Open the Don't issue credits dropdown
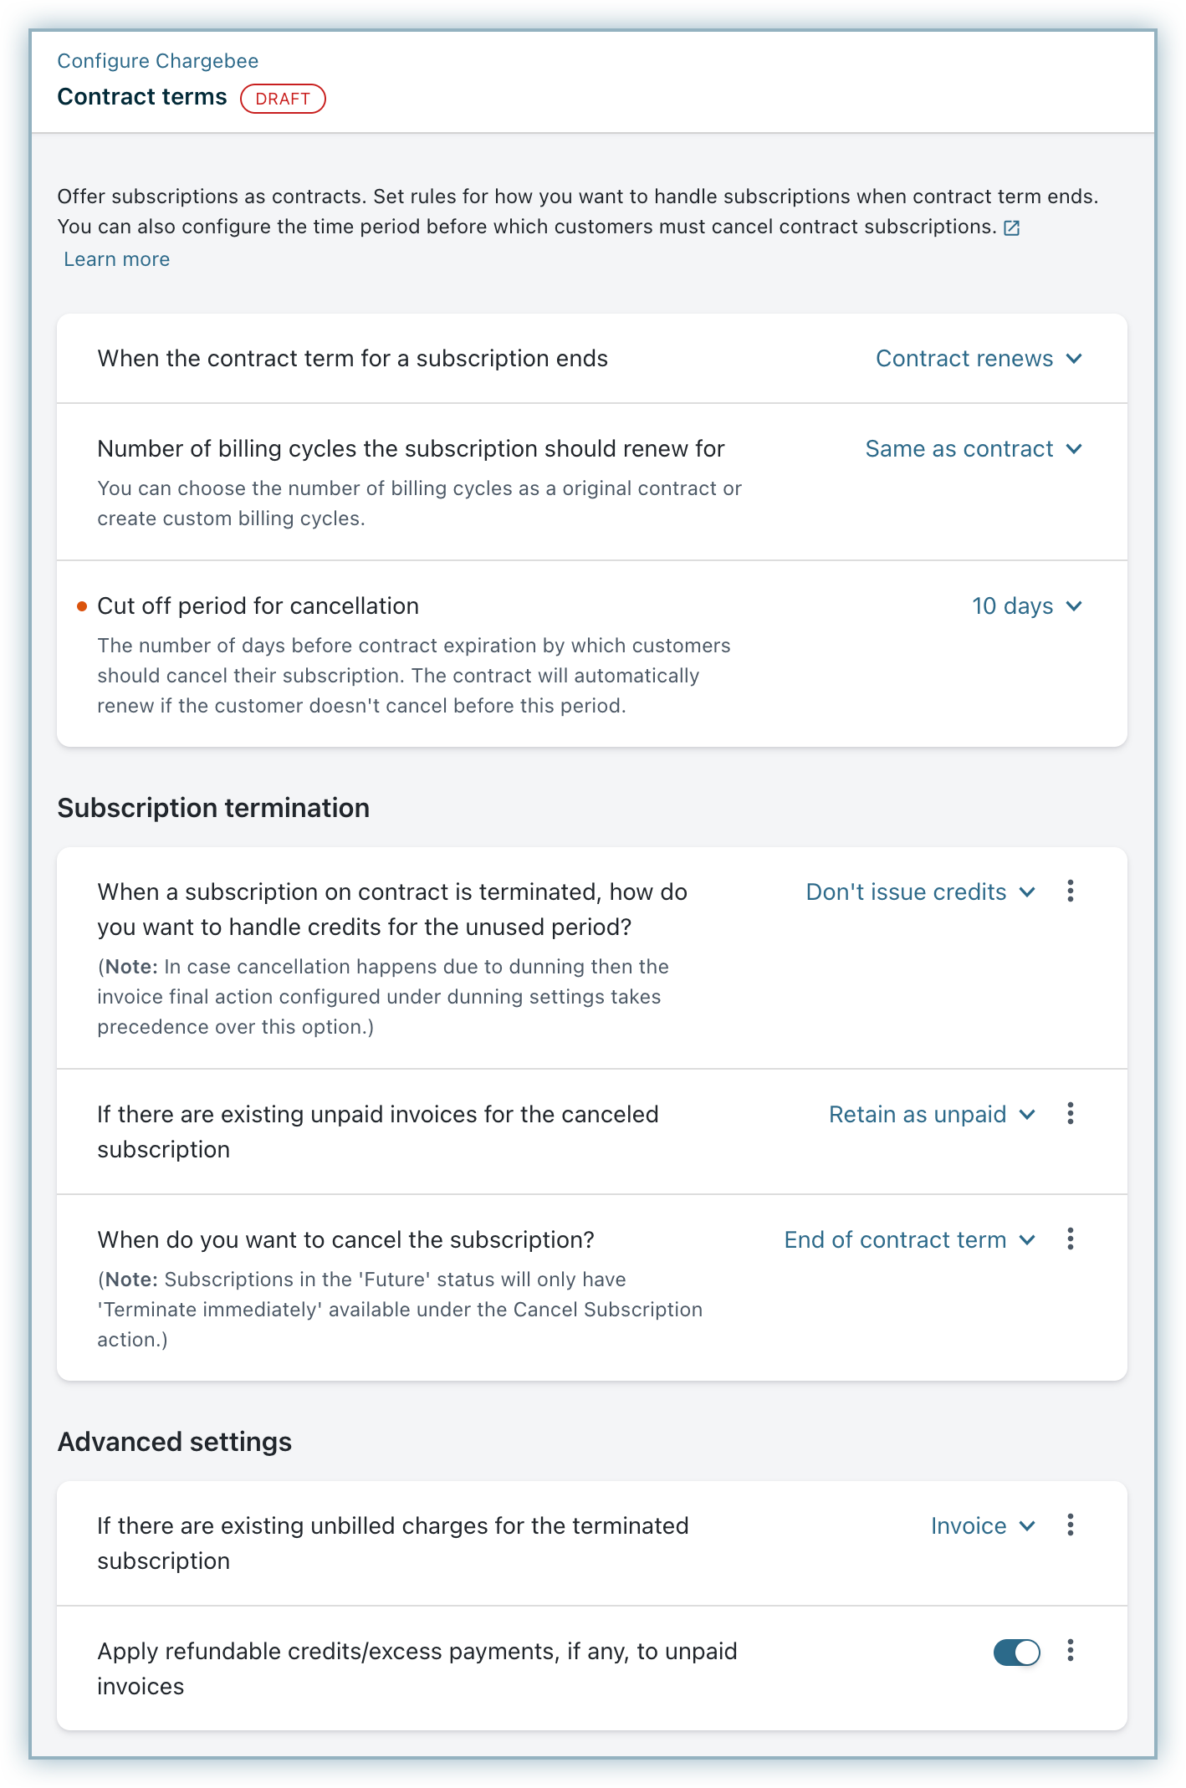The height and width of the screenshot is (1788, 1186). pos(920,892)
